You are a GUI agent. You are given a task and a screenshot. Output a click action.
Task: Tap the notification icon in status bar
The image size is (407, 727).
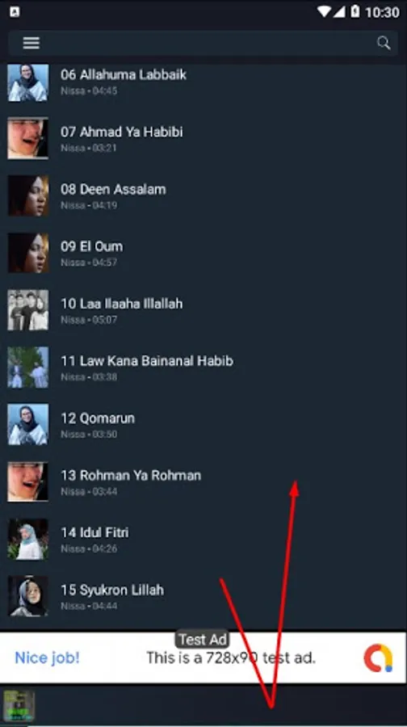pos(15,12)
